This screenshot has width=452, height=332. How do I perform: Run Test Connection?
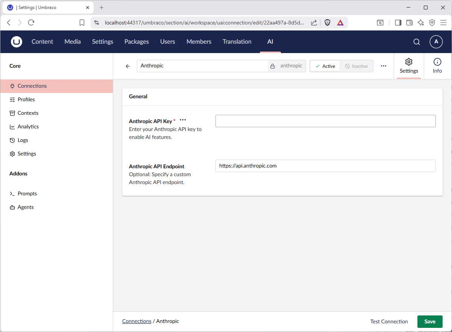click(x=389, y=321)
